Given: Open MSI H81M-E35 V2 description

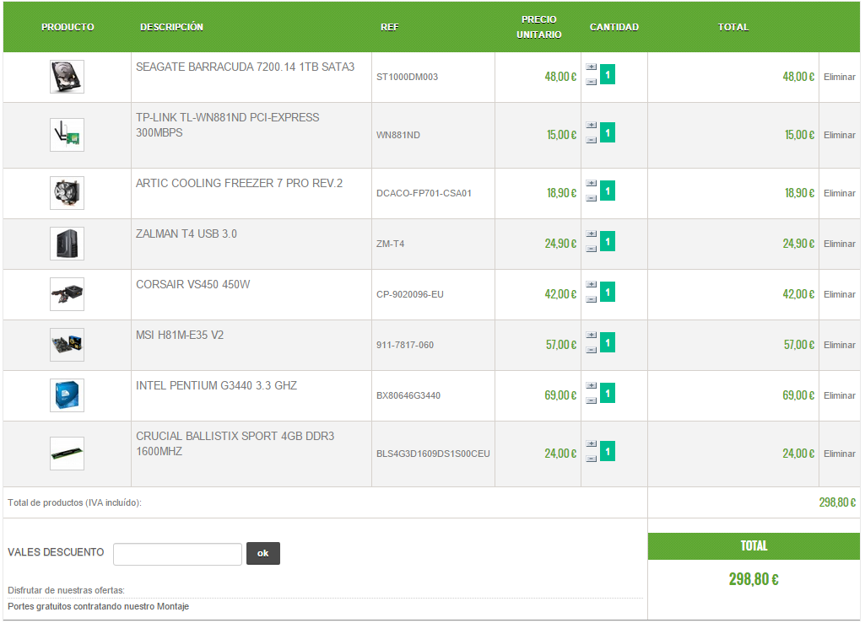Looking at the screenshot, I should click(x=179, y=336).
